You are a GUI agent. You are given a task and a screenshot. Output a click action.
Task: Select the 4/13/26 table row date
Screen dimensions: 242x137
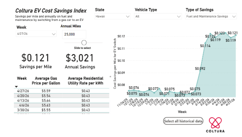(x=23, y=100)
